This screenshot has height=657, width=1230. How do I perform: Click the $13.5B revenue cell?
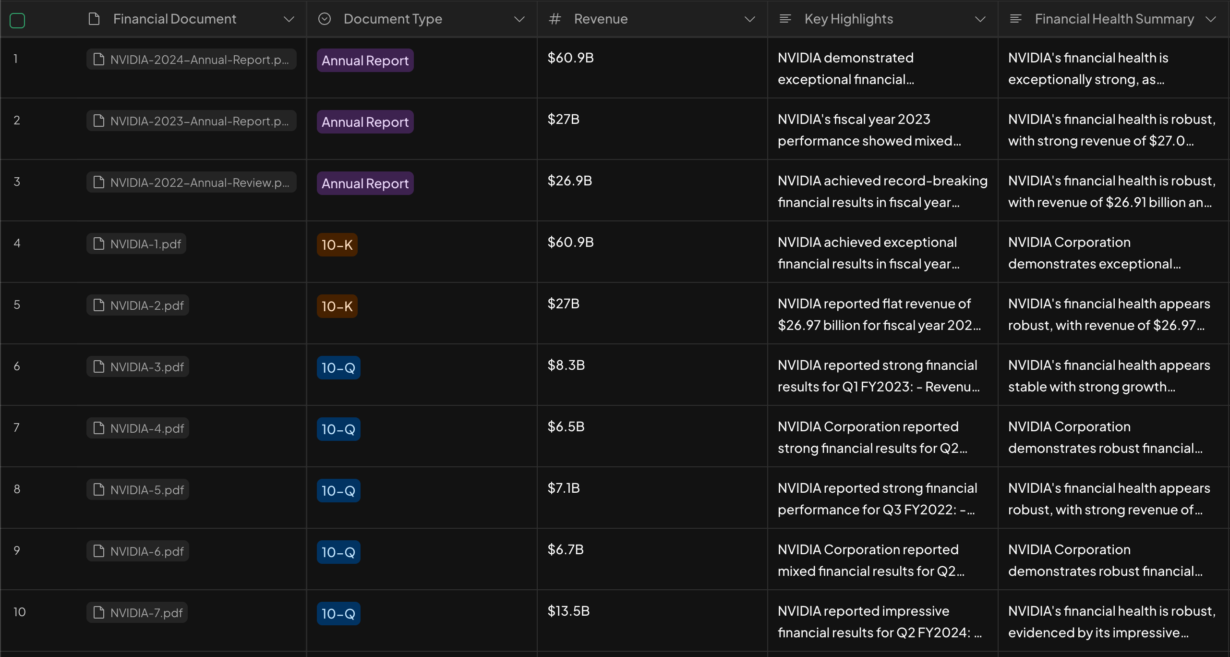click(x=569, y=611)
